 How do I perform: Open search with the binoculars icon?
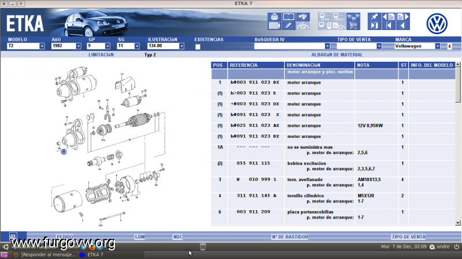[x=303, y=17]
